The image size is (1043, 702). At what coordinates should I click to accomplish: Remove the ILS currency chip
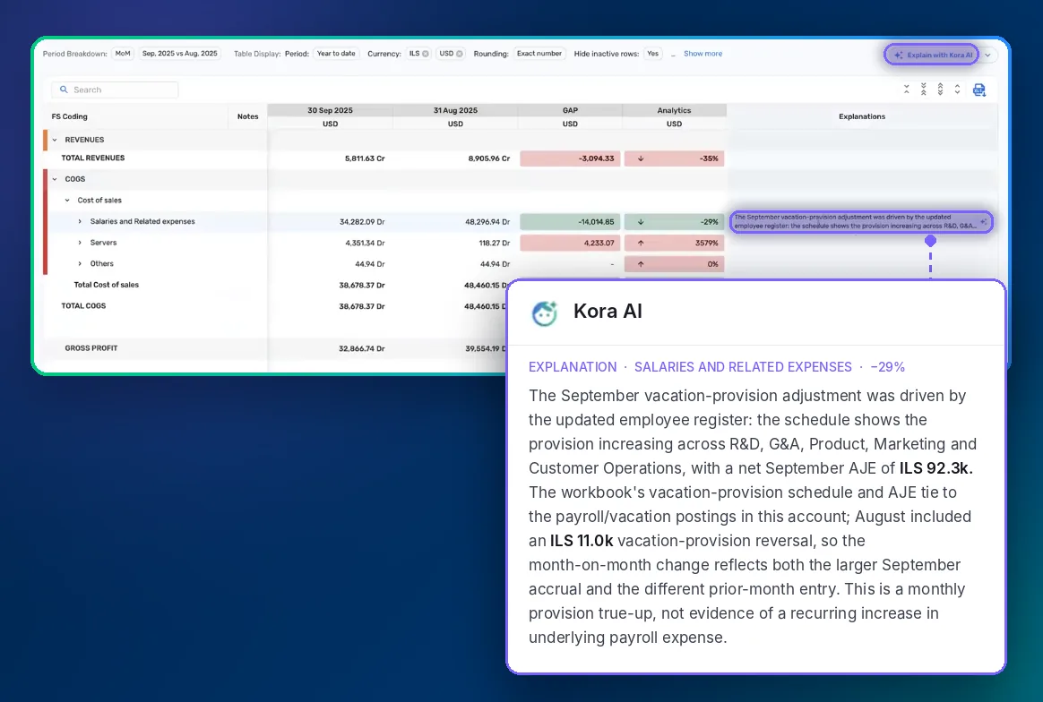click(425, 54)
